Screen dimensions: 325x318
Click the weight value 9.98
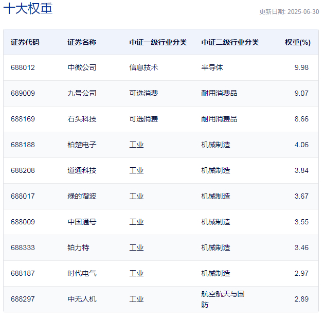(301, 67)
